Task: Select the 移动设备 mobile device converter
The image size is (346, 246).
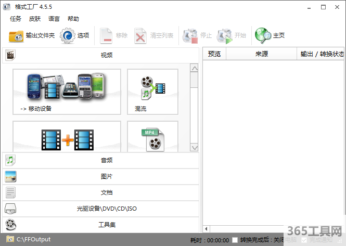Action: [67, 92]
